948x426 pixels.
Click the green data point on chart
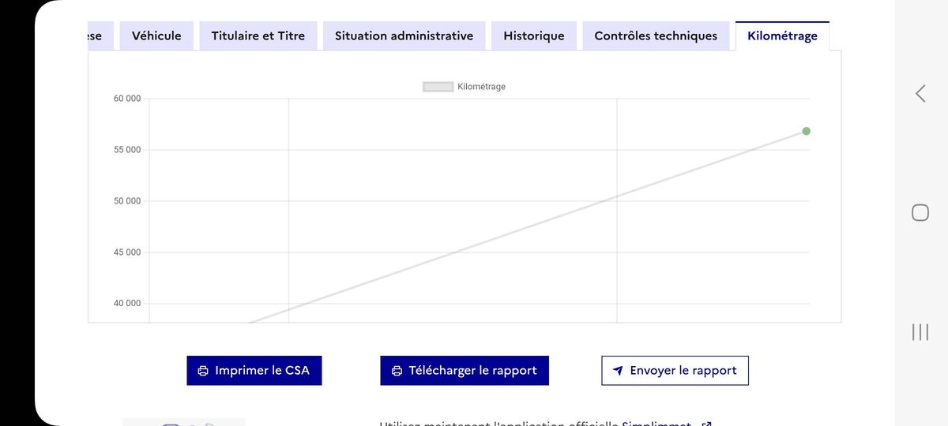(806, 131)
